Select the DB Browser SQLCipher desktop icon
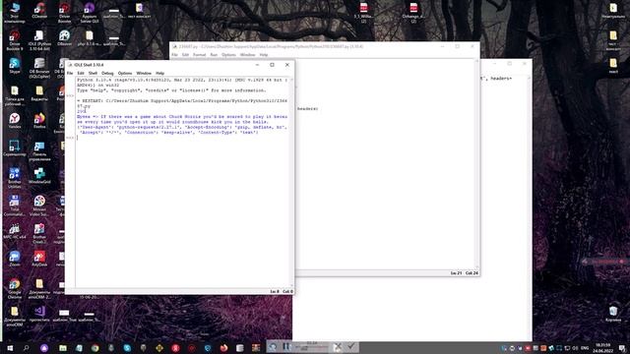 (39, 68)
